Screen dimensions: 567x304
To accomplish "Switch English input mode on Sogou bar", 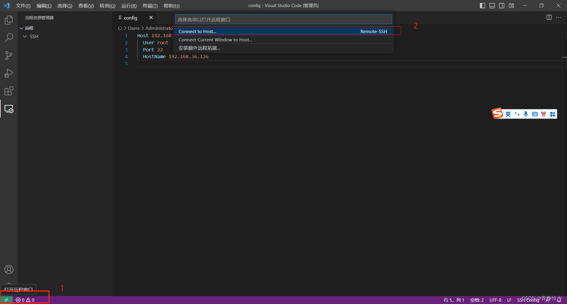I will point(508,114).
